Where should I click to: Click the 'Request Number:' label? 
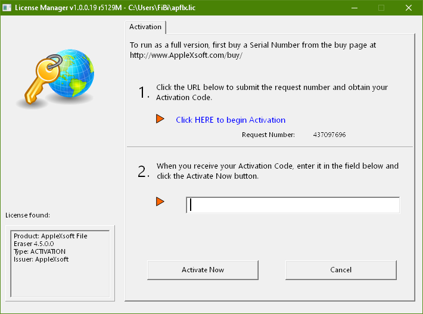(x=269, y=135)
